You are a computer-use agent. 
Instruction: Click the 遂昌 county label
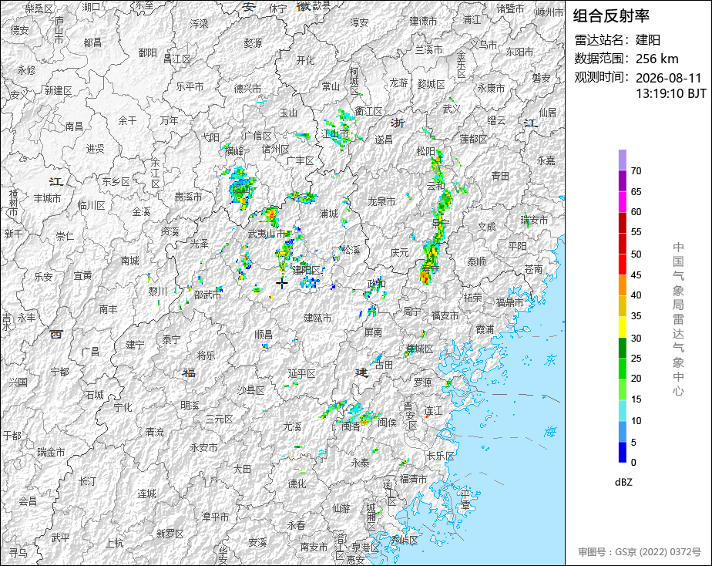pyautogui.click(x=384, y=140)
